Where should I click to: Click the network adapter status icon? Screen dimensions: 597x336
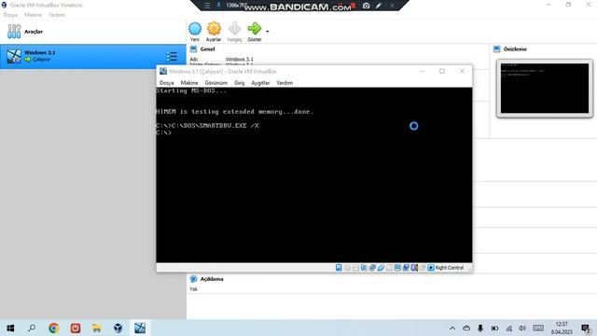[372, 268]
